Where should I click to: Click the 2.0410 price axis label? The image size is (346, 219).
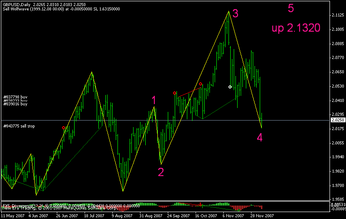(x=338, y=100)
